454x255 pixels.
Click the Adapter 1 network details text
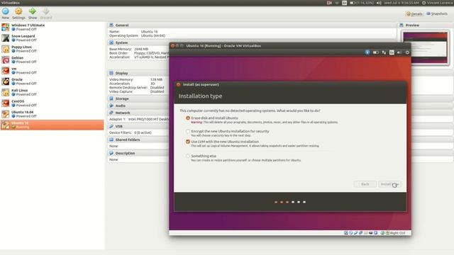point(139,119)
